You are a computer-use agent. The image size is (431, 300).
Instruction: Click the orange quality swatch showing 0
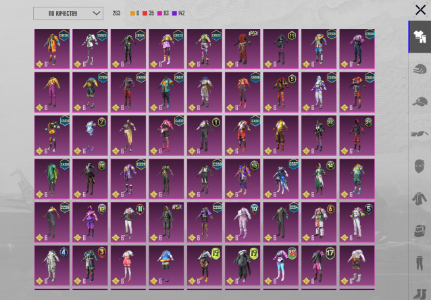pyautogui.click(x=136, y=14)
